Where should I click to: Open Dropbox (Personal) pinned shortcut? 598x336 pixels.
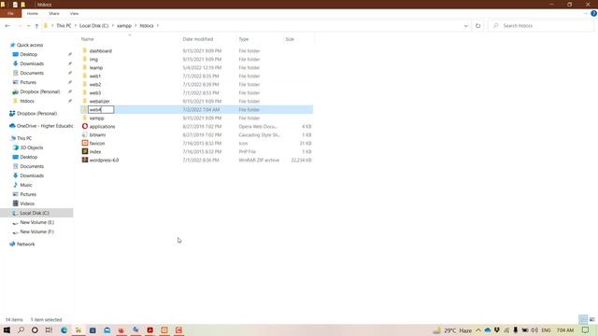point(39,91)
